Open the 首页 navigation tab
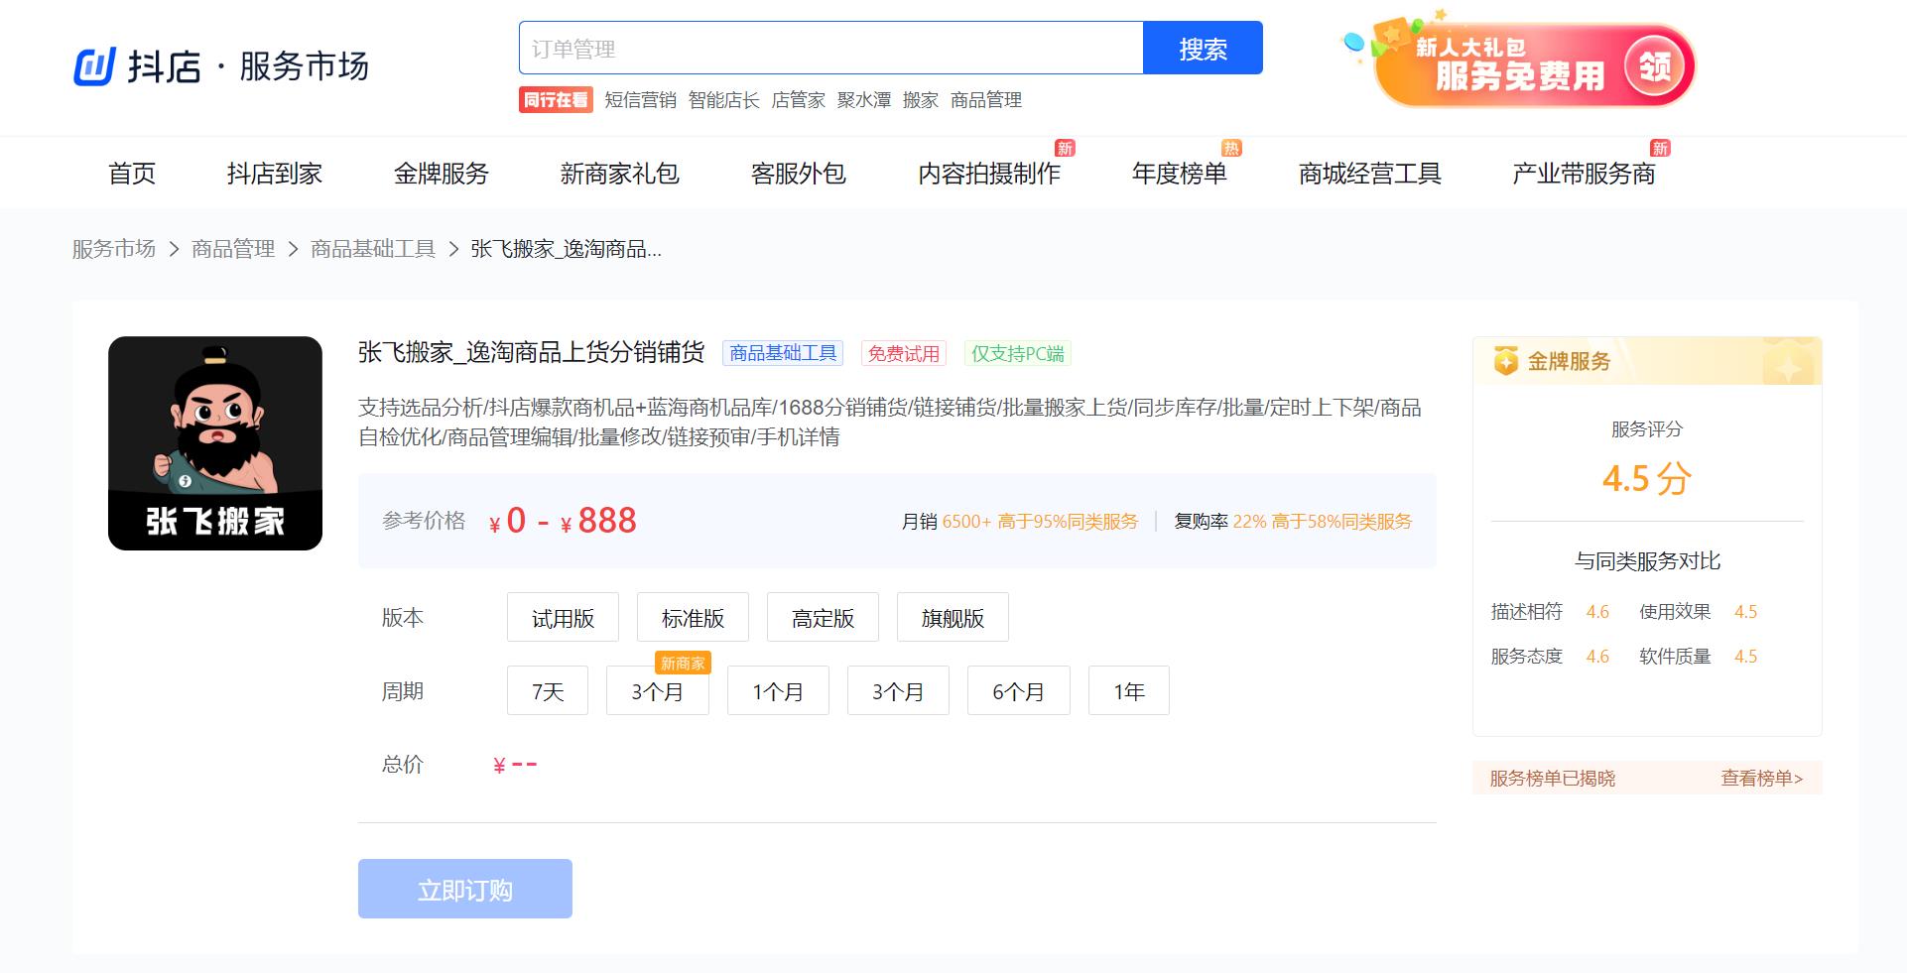The height and width of the screenshot is (973, 1907). pos(132,174)
